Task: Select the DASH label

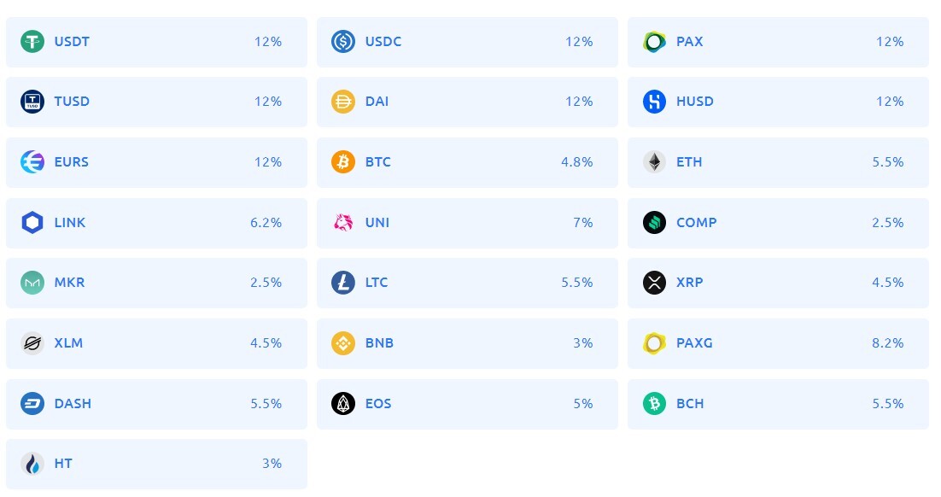Action: [x=73, y=404]
